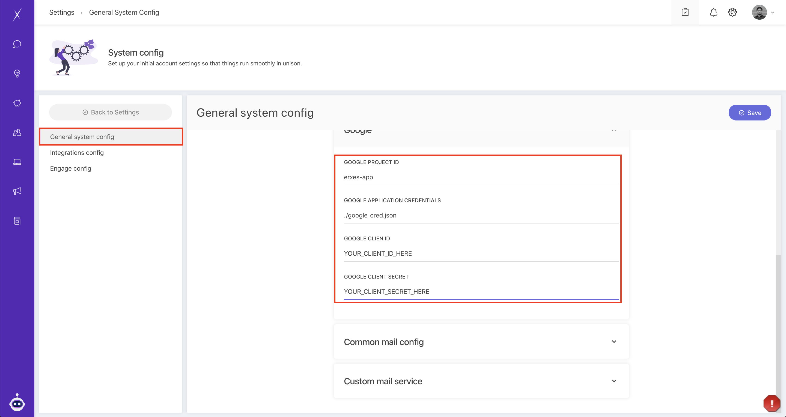
Task: Click Back to Settings button
Action: point(111,112)
